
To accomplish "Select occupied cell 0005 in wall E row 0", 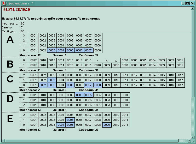I will point(70,125).
